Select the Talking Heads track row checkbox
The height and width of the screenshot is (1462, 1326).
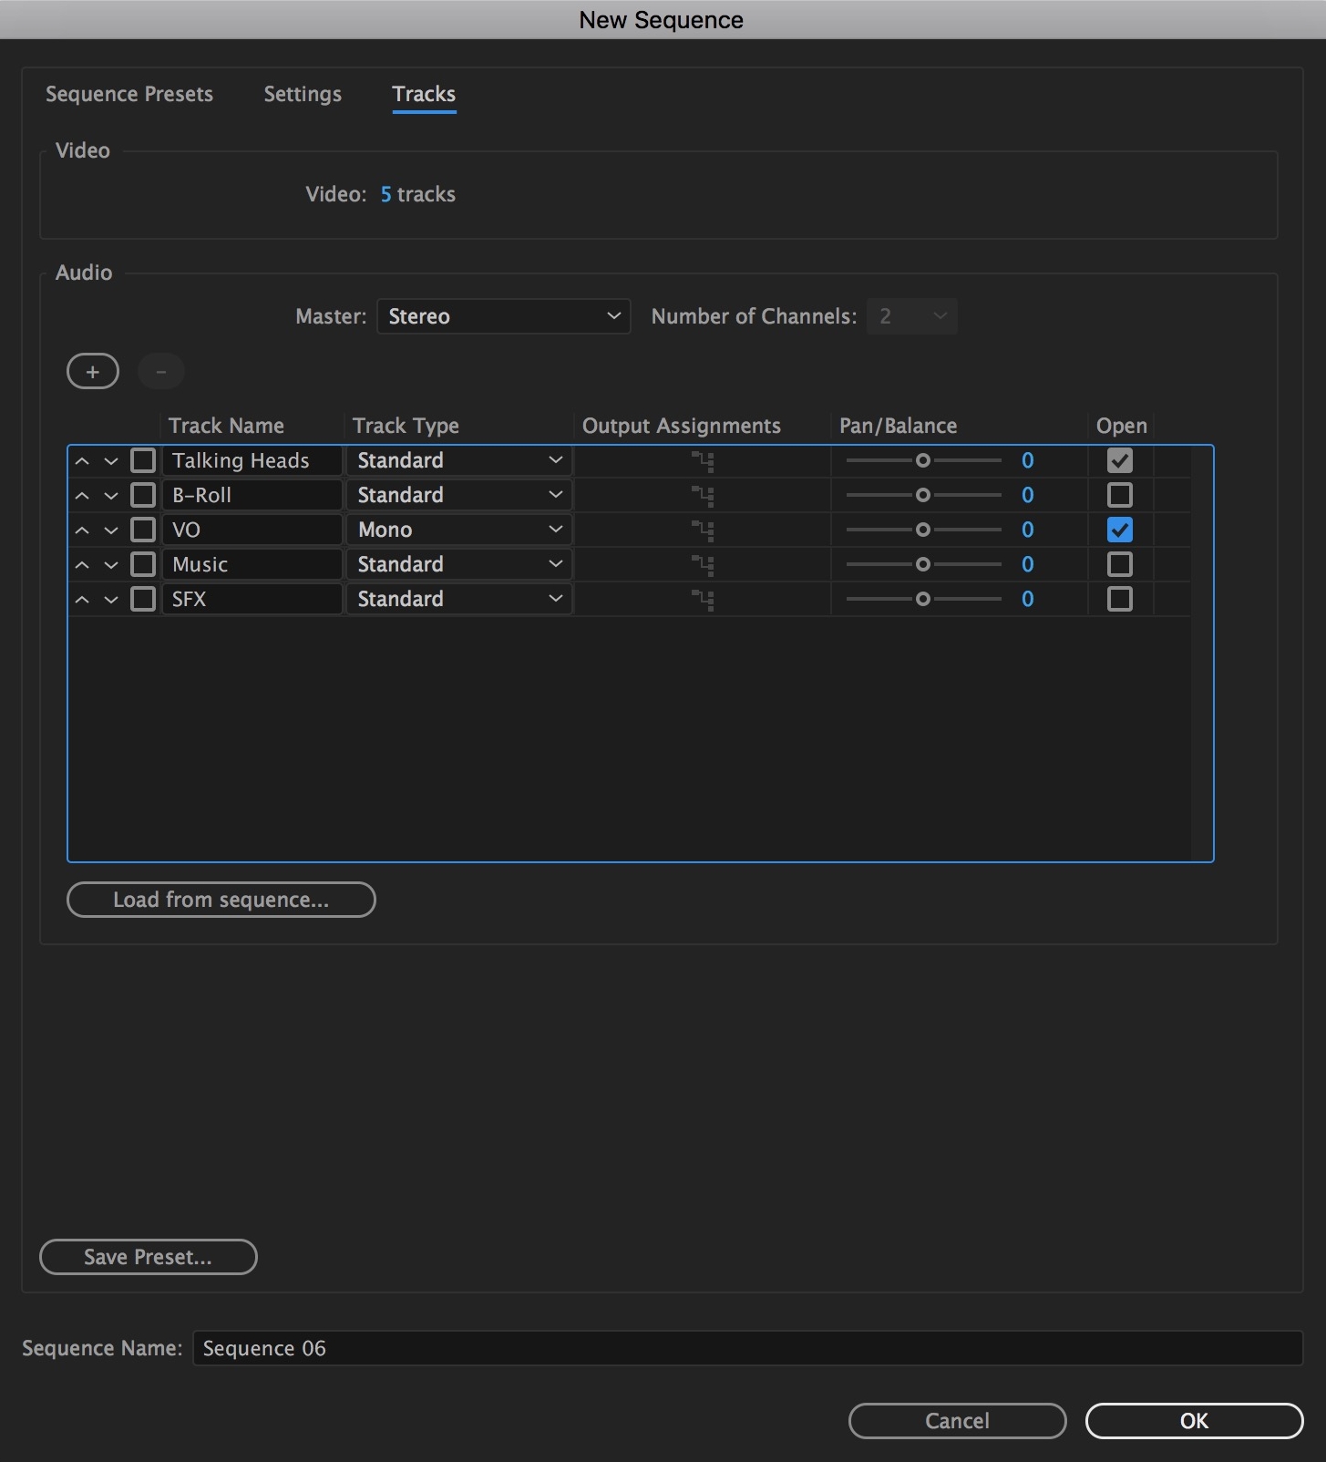click(x=143, y=460)
